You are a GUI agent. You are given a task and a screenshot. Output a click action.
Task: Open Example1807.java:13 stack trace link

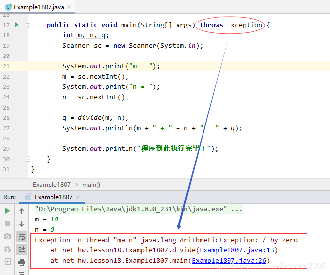tap(237, 250)
